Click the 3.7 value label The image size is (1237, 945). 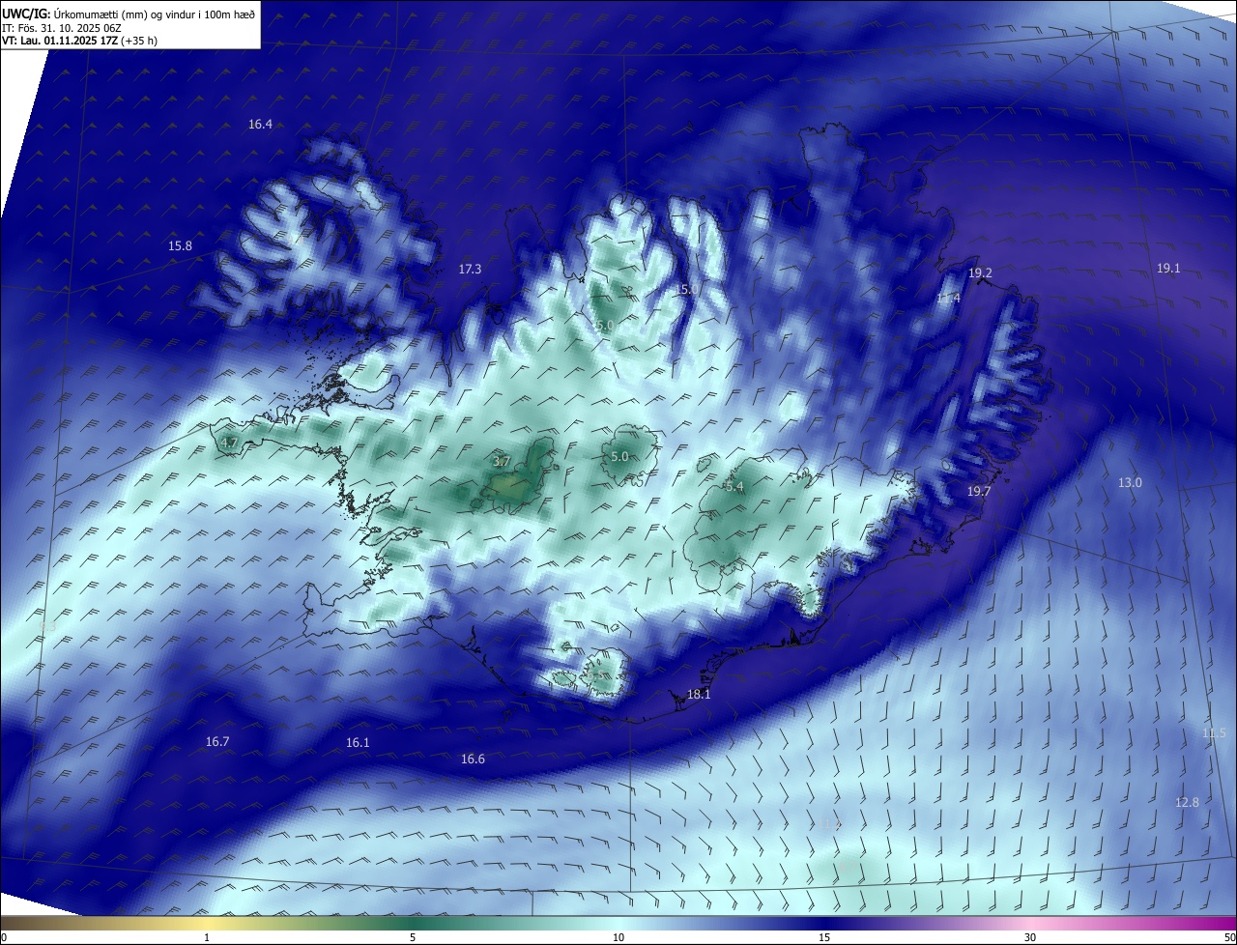pos(502,462)
